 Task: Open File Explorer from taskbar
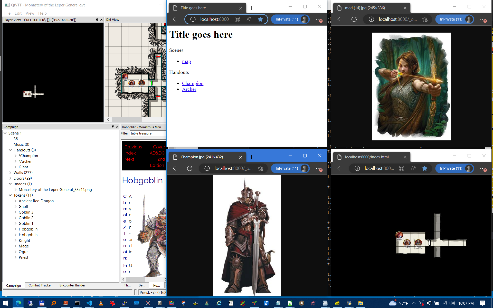[361, 303]
